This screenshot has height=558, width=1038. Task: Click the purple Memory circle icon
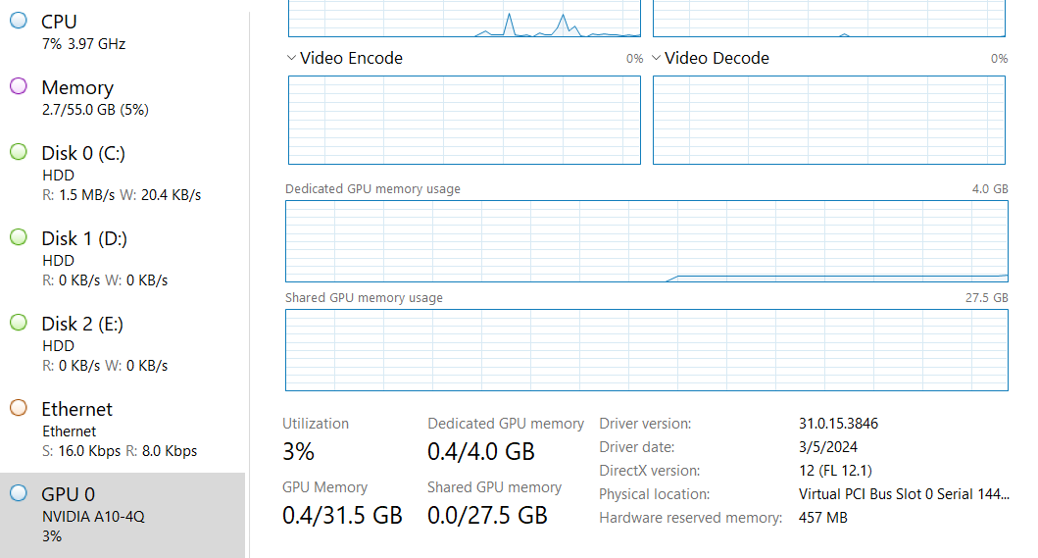pyautogui.click(x=19, y=86)
